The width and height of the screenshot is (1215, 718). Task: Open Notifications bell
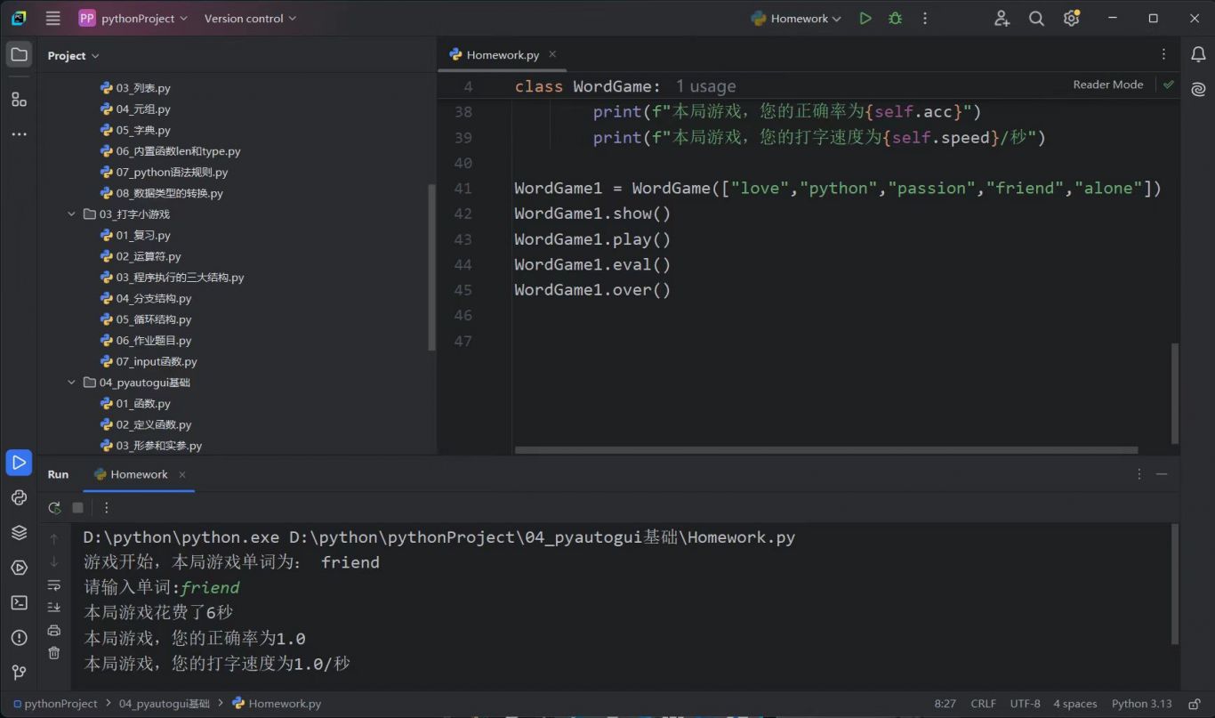coord(1198,54)
